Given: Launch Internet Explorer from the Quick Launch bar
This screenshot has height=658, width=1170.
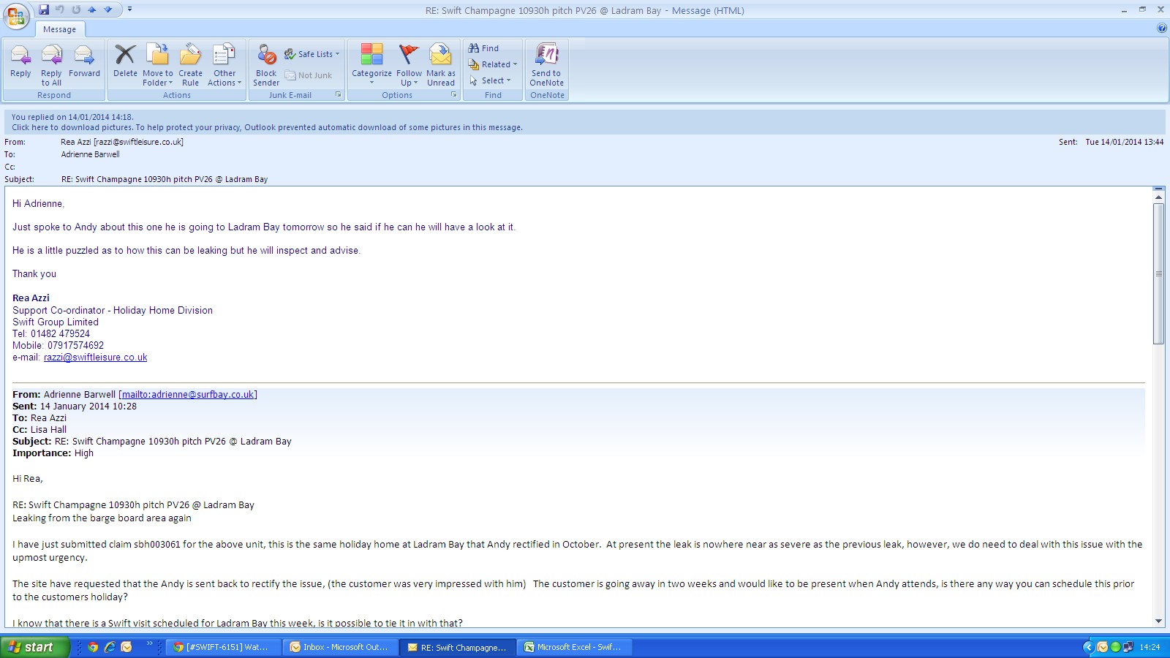Looking at the screenshot, I should coord(110,647).
